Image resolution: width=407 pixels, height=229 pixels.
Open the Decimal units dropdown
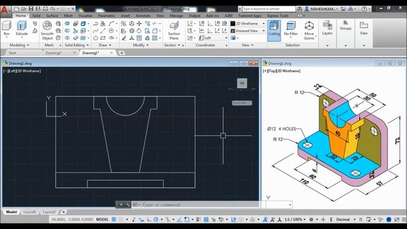pos(345,219)
